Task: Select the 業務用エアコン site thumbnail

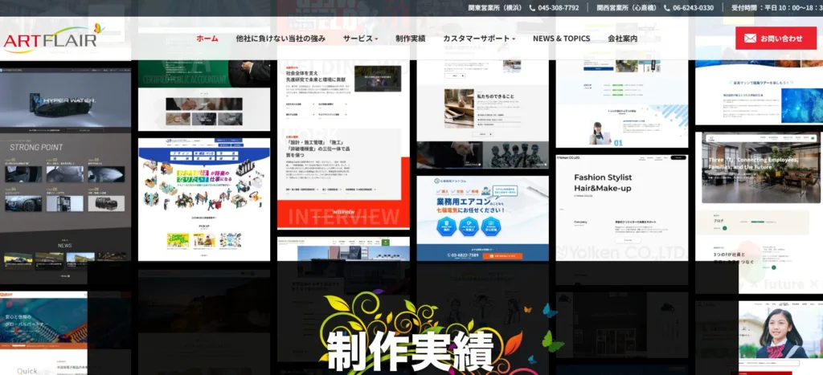Action: click(x=481, y=218)
